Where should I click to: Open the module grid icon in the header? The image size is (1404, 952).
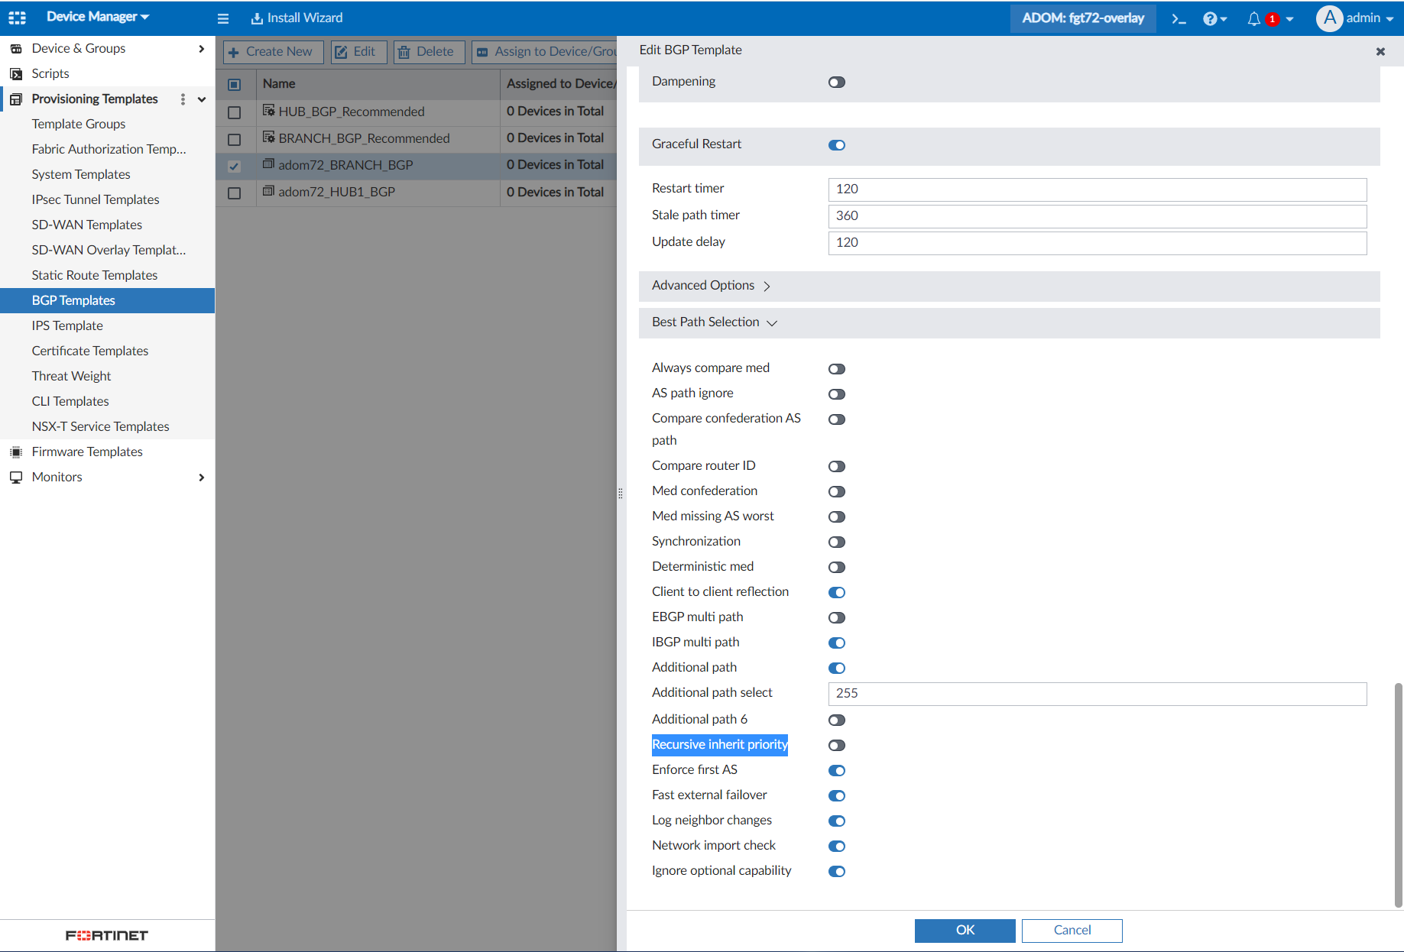click(x=17, y=18)
